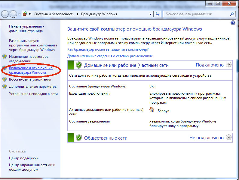Open 'Как брандмауэр помогает защитить компьютер?' link
The height and width of the screenshot is (180, 239).
108,49
